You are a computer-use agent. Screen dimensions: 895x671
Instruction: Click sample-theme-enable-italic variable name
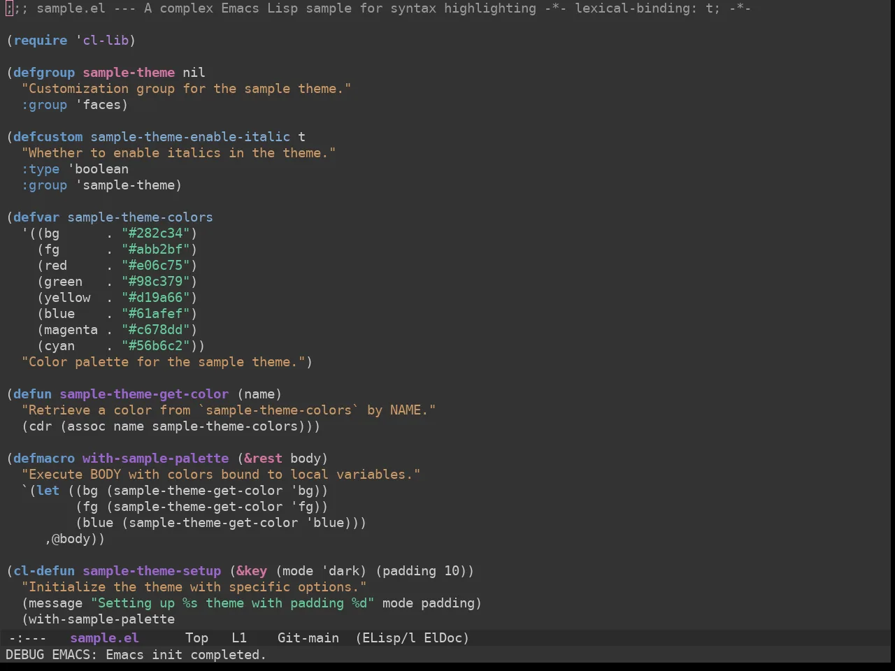(190, 137)
